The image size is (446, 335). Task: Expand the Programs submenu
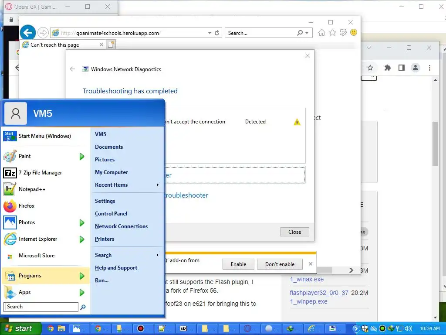pyautogui.click(x=45, y=276)
